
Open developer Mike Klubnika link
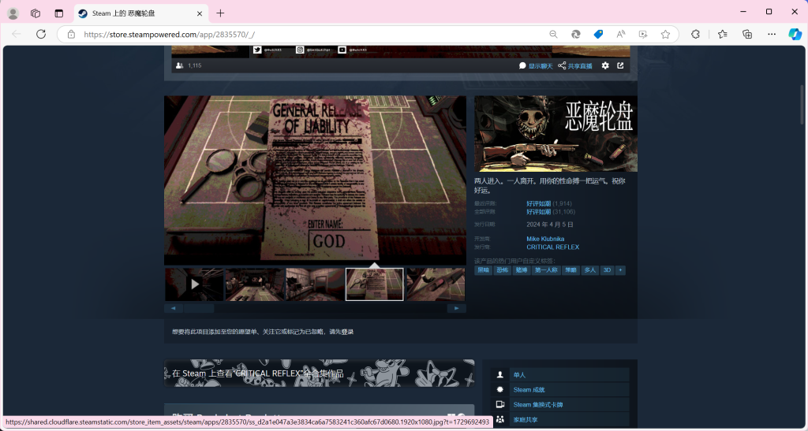[545, 239]
